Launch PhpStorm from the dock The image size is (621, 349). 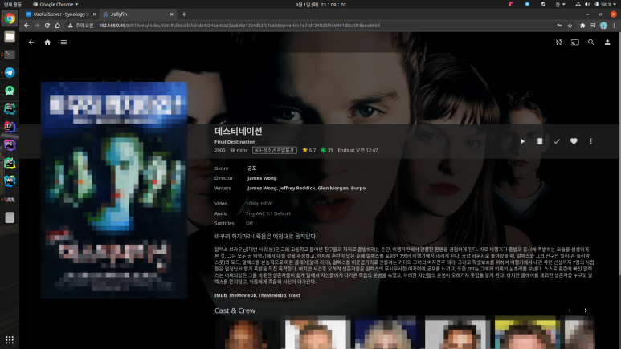pos(10,145)
